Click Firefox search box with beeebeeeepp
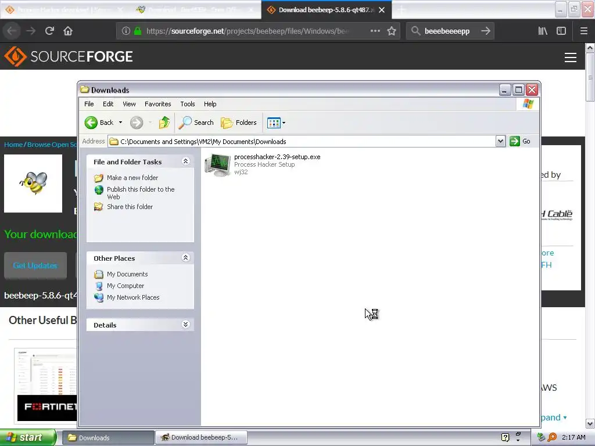This screenshot has height=446, width=595. (447, 31)
